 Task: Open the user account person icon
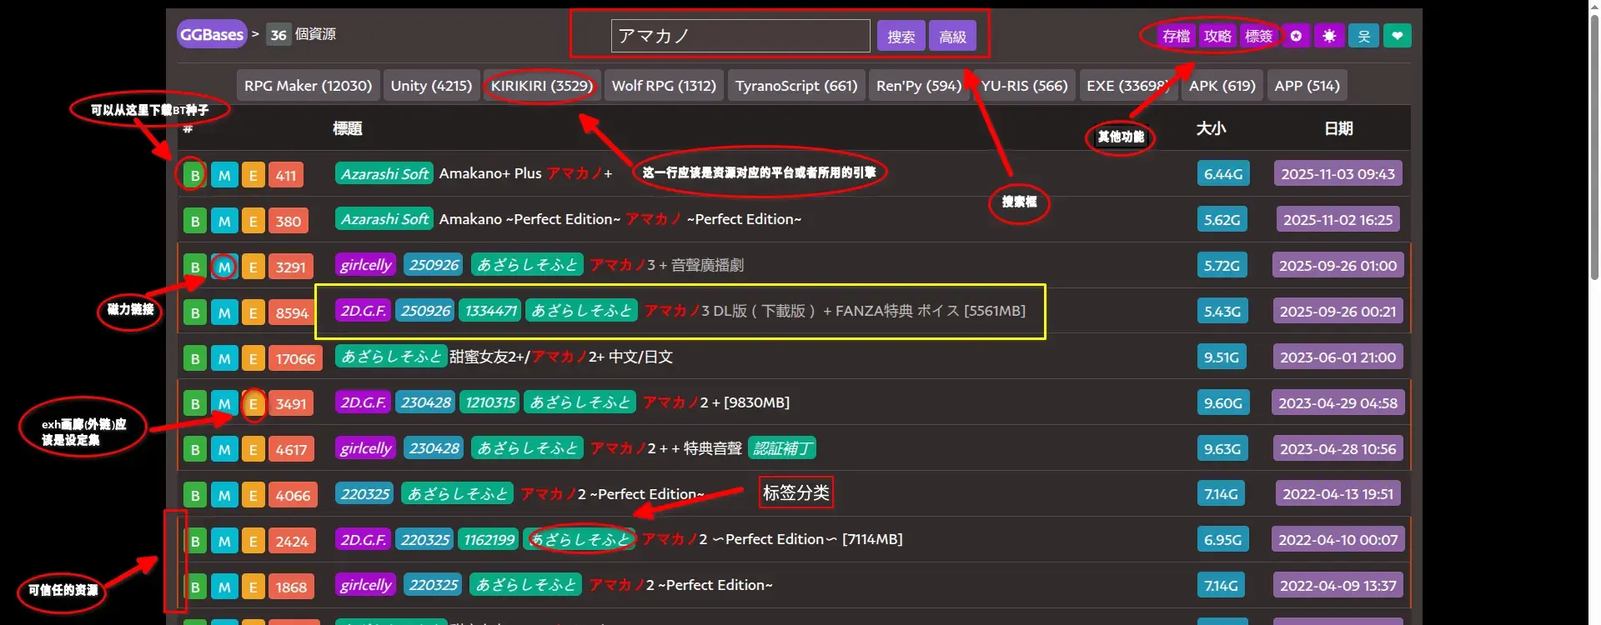click(x=1364, y=36)
